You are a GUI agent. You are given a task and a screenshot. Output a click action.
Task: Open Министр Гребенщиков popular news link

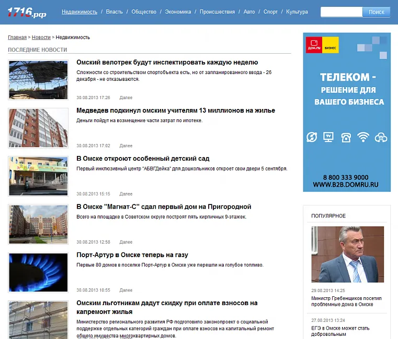coord(346,301)
